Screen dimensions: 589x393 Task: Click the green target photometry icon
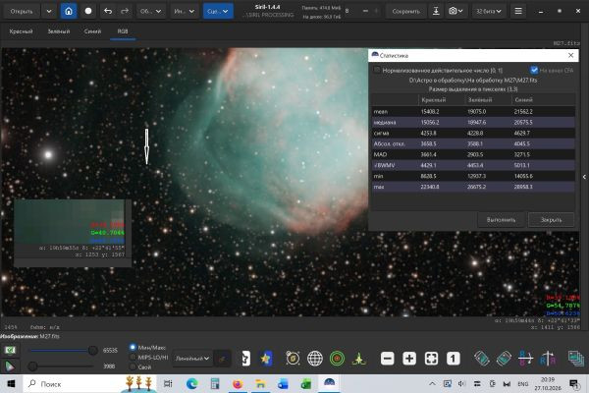click(337, 358)
